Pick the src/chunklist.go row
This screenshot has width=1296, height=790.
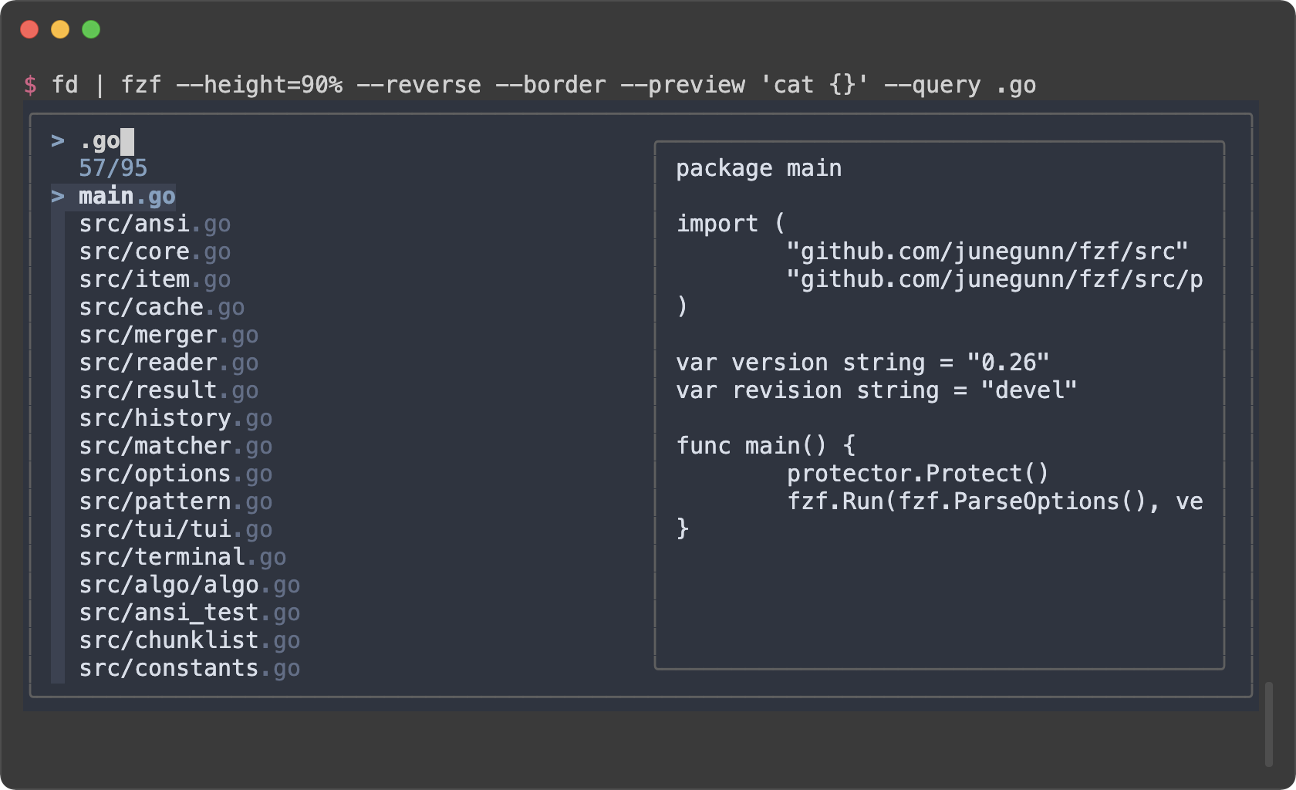pyautogui.click(x=189, y=640)
